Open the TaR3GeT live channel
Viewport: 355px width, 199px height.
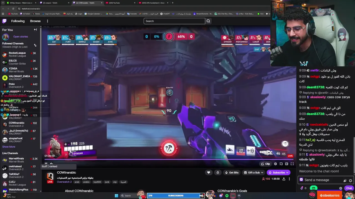point(20,176)
